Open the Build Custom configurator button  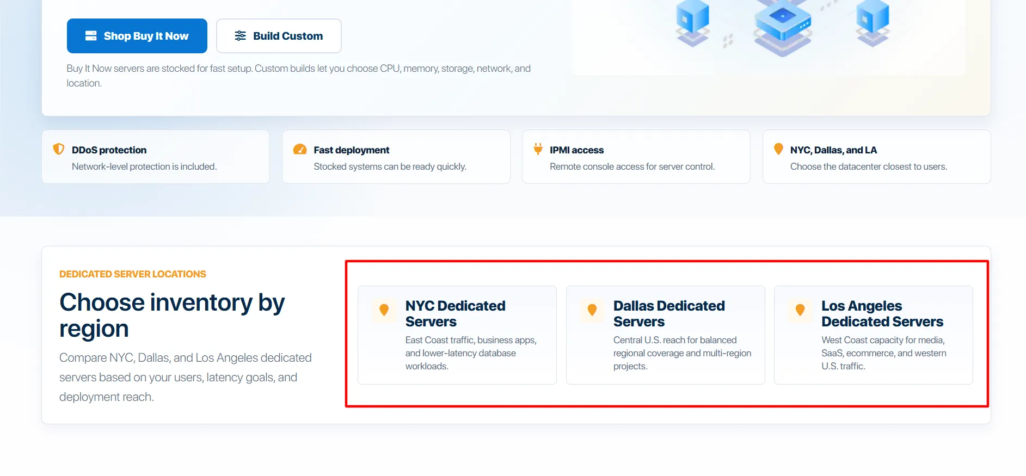tap(279, 36)
